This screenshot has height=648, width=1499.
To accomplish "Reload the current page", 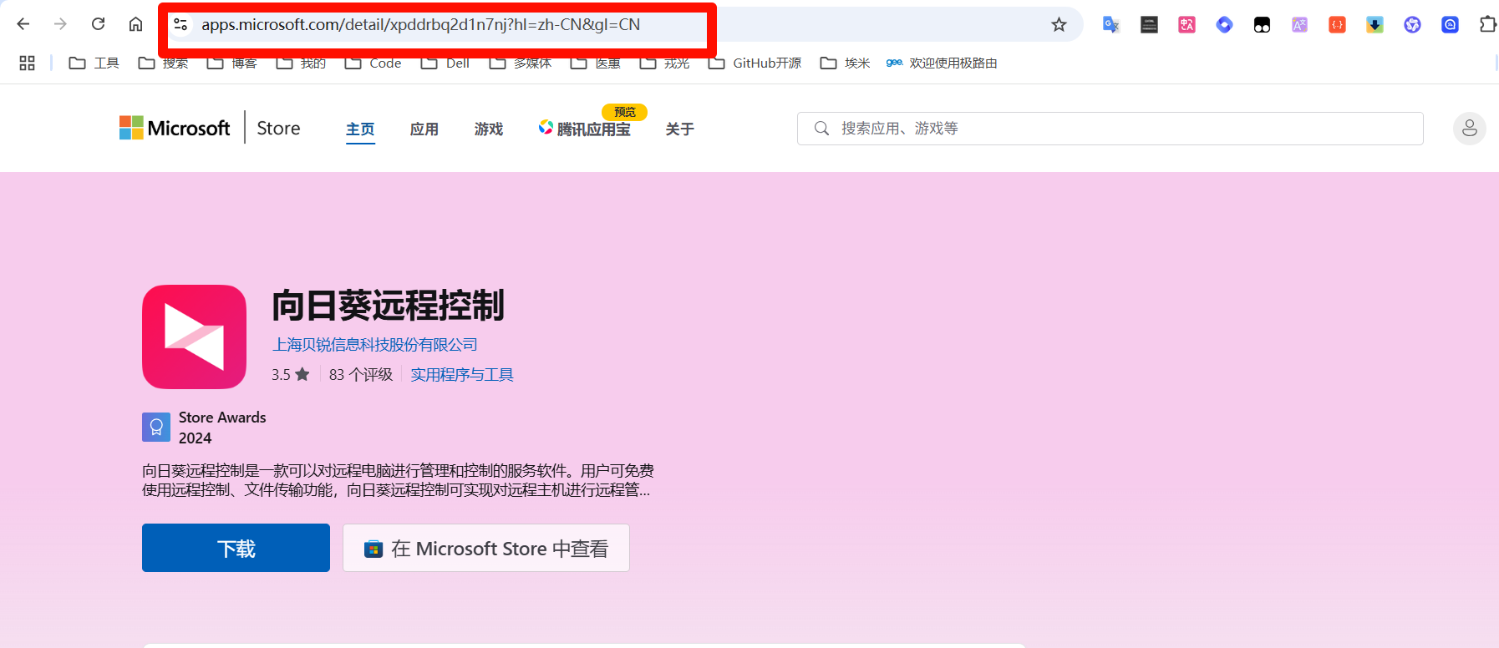I will (x=98, y=24).
